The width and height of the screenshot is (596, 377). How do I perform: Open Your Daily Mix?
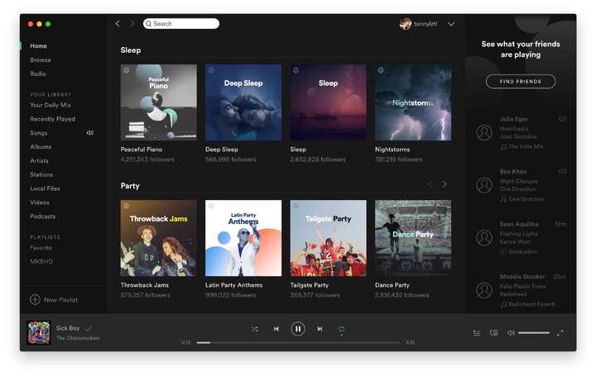pos(50,105)
